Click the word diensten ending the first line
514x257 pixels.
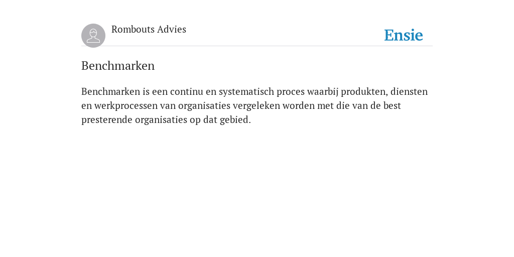tap(409, 91)
